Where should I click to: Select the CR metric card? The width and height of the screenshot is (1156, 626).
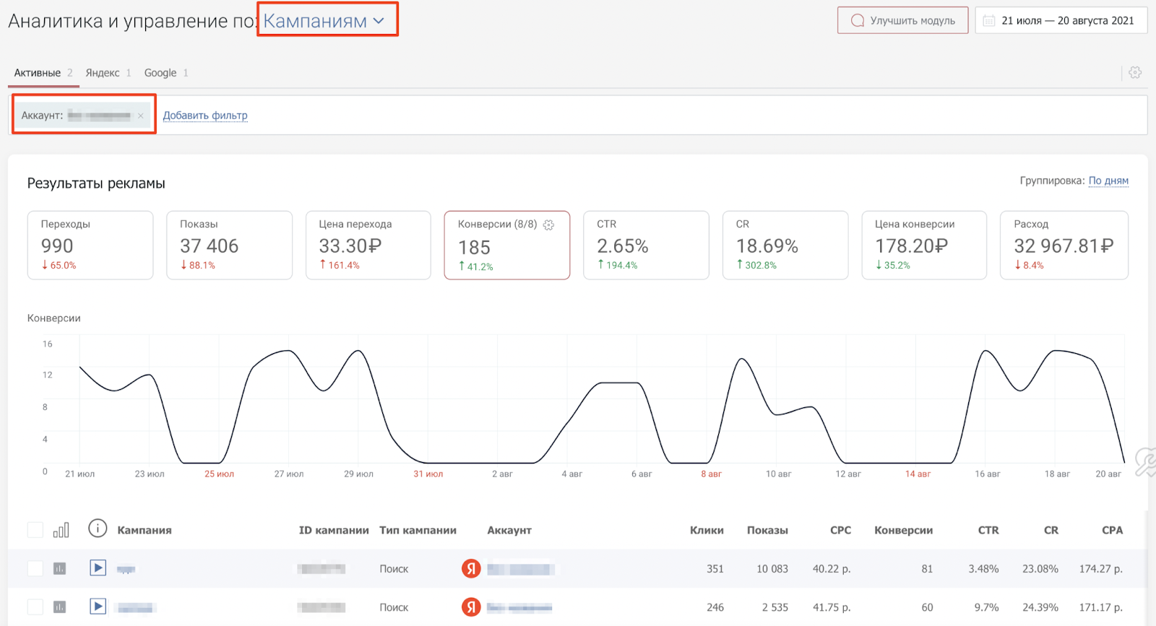pyautogui.click(x=785, y=245)
